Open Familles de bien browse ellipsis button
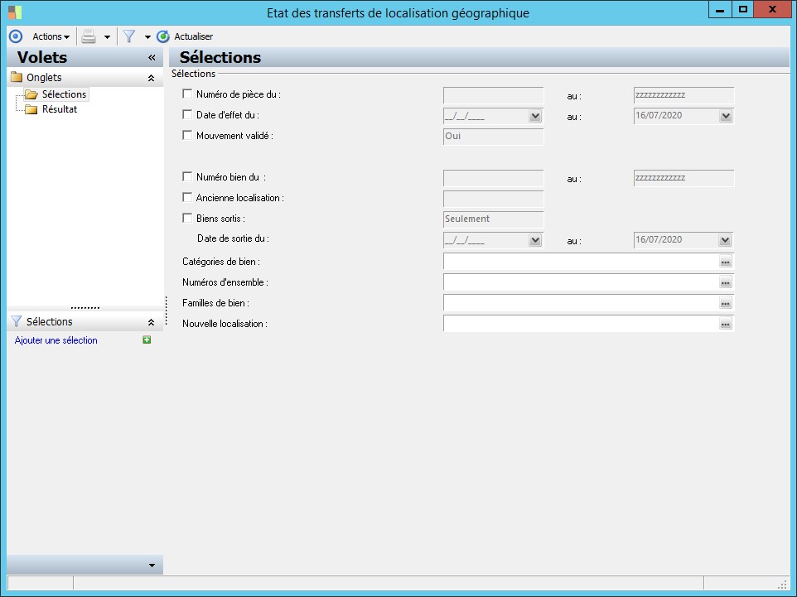 tap(725, 303)
